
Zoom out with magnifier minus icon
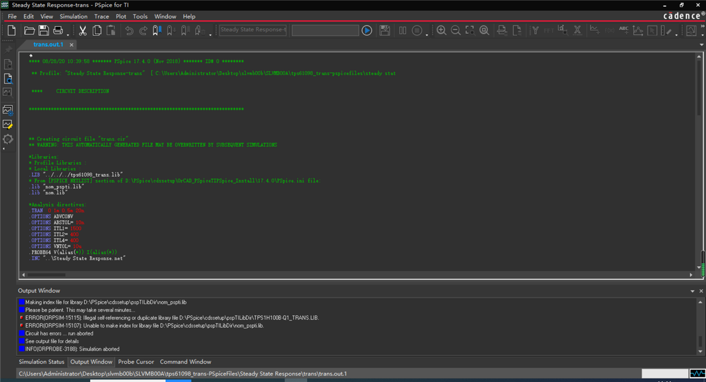(x=456, y=30)
